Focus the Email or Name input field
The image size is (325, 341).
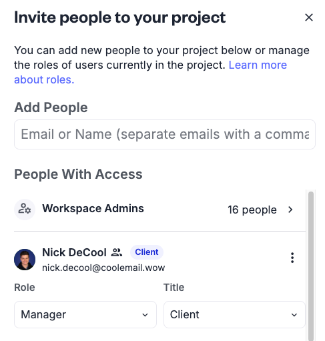pos(165,134)
